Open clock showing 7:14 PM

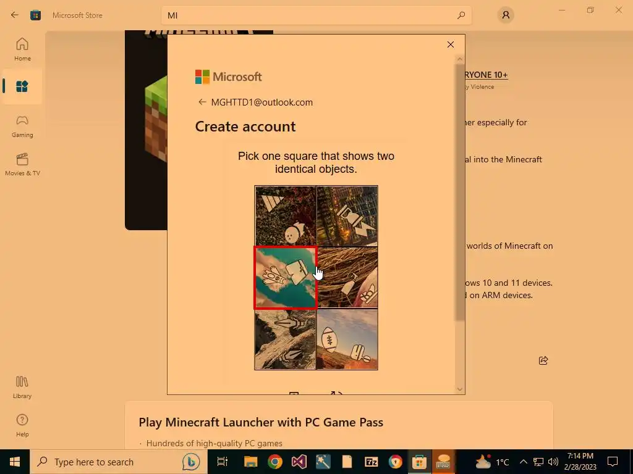coord(580,462)
